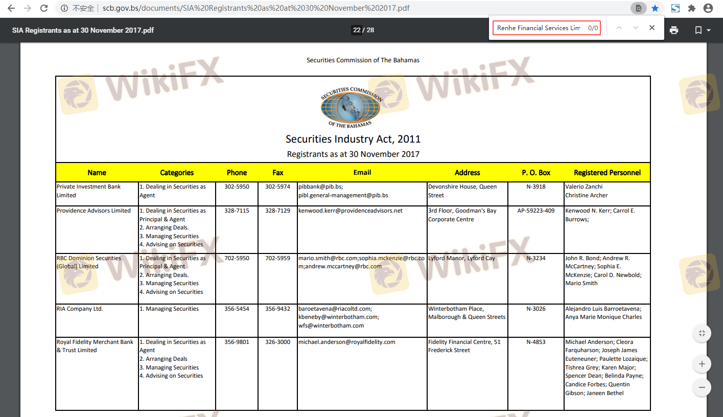Screen dimensions: 723x417
Task: Click the page number 22 field
Action: tap(357, 30)
